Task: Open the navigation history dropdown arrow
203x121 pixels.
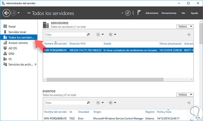Action: point(19,13)
